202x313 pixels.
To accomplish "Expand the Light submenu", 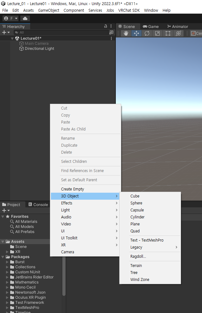I will point(85,210).
